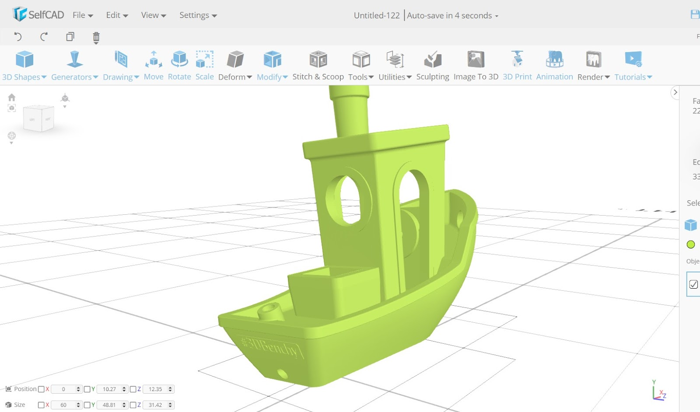Open the Image To 3D tool
The image size is (700, 412).
click(476, 66)
